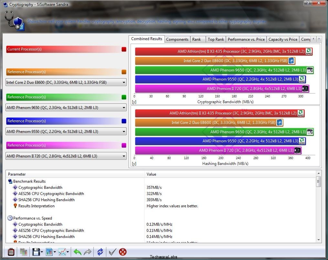Open the AMD Phenom 9550 reference dropdown

66,132
